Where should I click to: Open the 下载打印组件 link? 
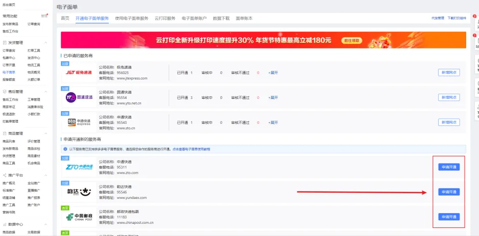pyautogui.click(x=457, y=18)
